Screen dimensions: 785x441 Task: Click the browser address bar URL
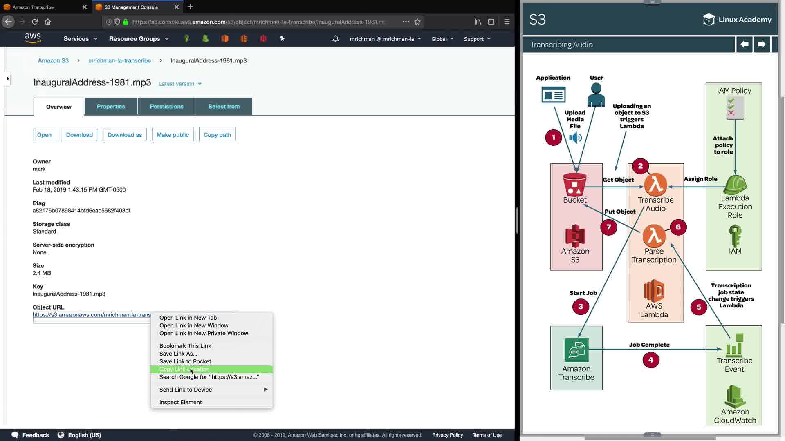click(x=258, y=22)
